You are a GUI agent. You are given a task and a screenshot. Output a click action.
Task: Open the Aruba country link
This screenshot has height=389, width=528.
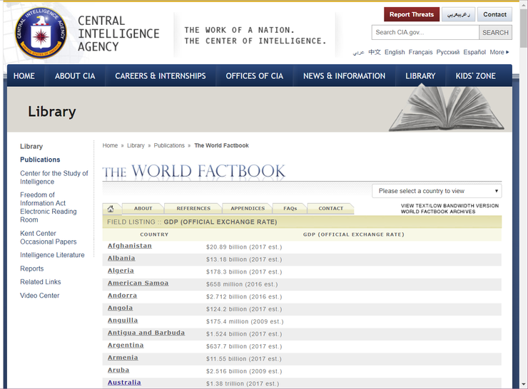[118, 370]
